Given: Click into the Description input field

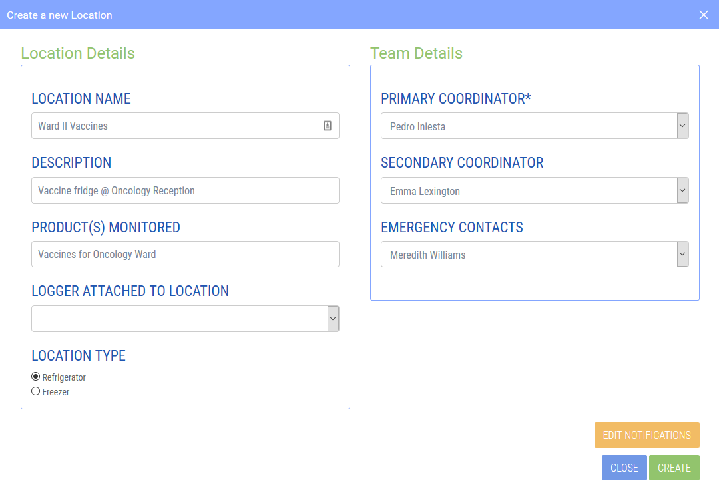Looking at the screenshot, I should [x=185, y=190].
